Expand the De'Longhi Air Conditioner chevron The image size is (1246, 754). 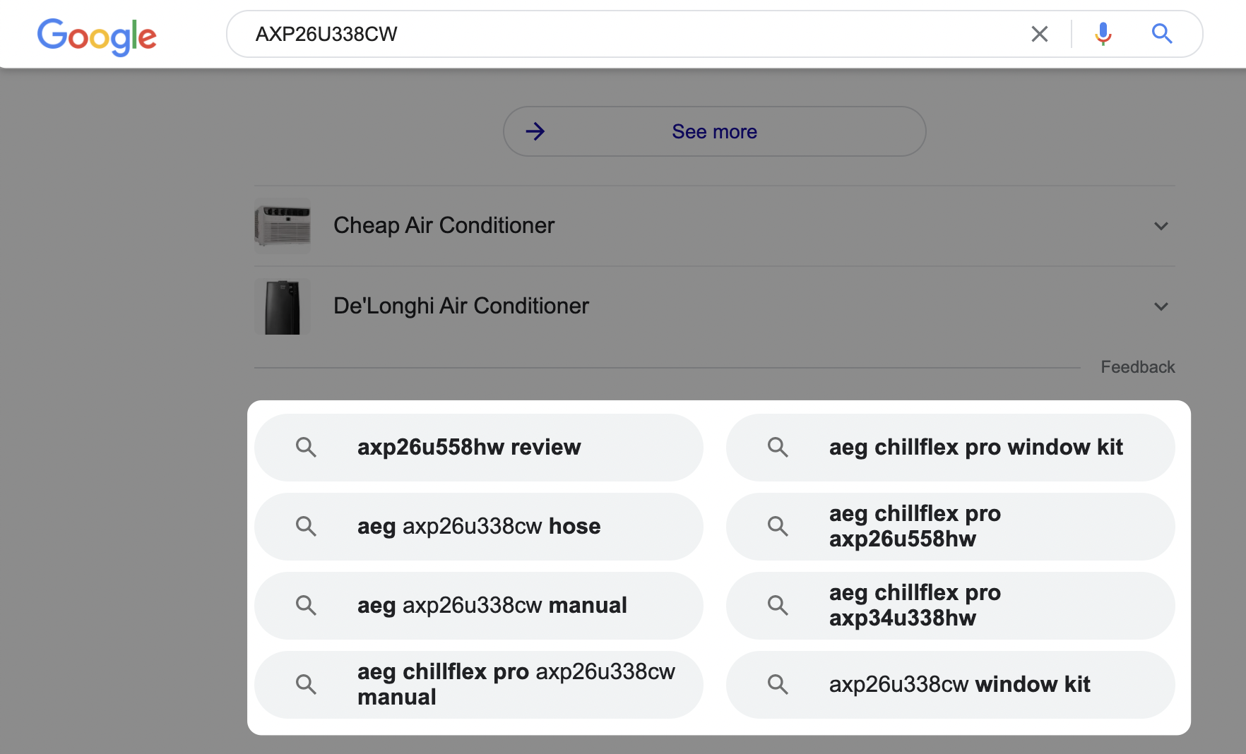(1161, 306)
